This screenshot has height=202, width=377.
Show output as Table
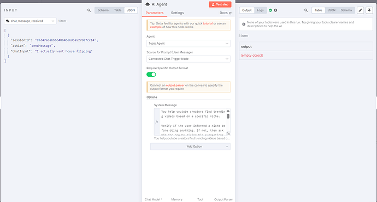[319, 10]
